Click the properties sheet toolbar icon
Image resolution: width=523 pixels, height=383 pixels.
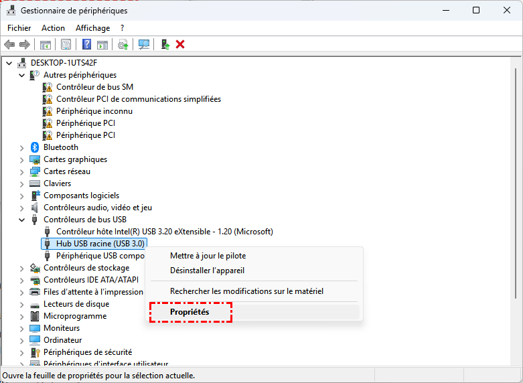(x=66, y=44)
